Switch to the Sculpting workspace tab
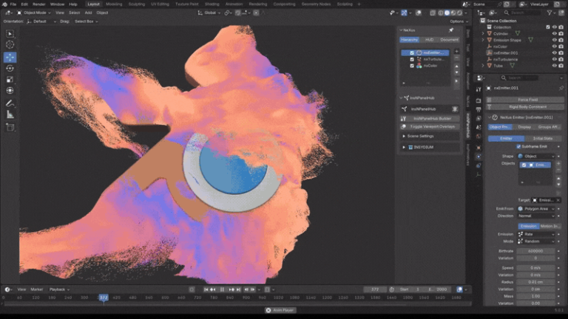The image size is (568, 319). (137, 4)
